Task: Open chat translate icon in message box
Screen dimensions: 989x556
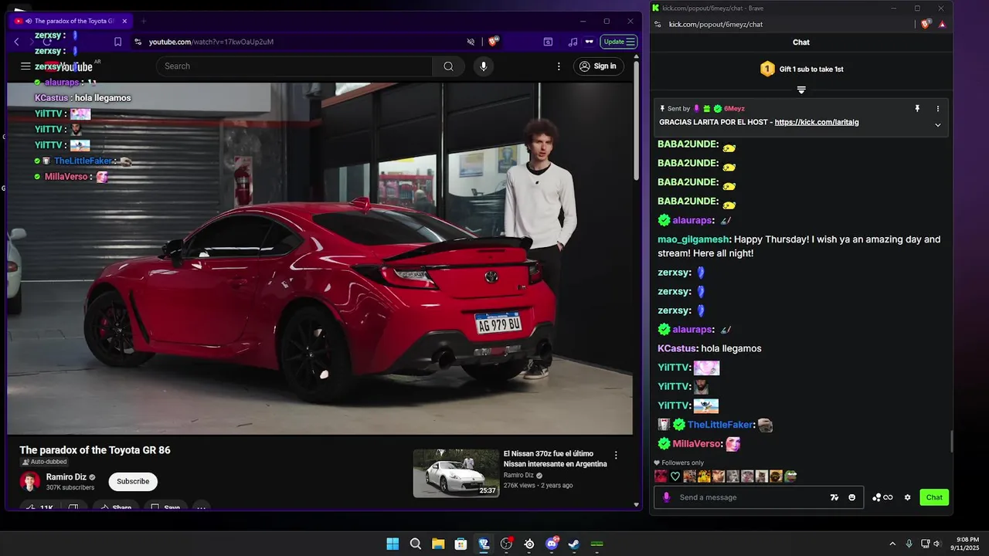Action: click(834, 497)
